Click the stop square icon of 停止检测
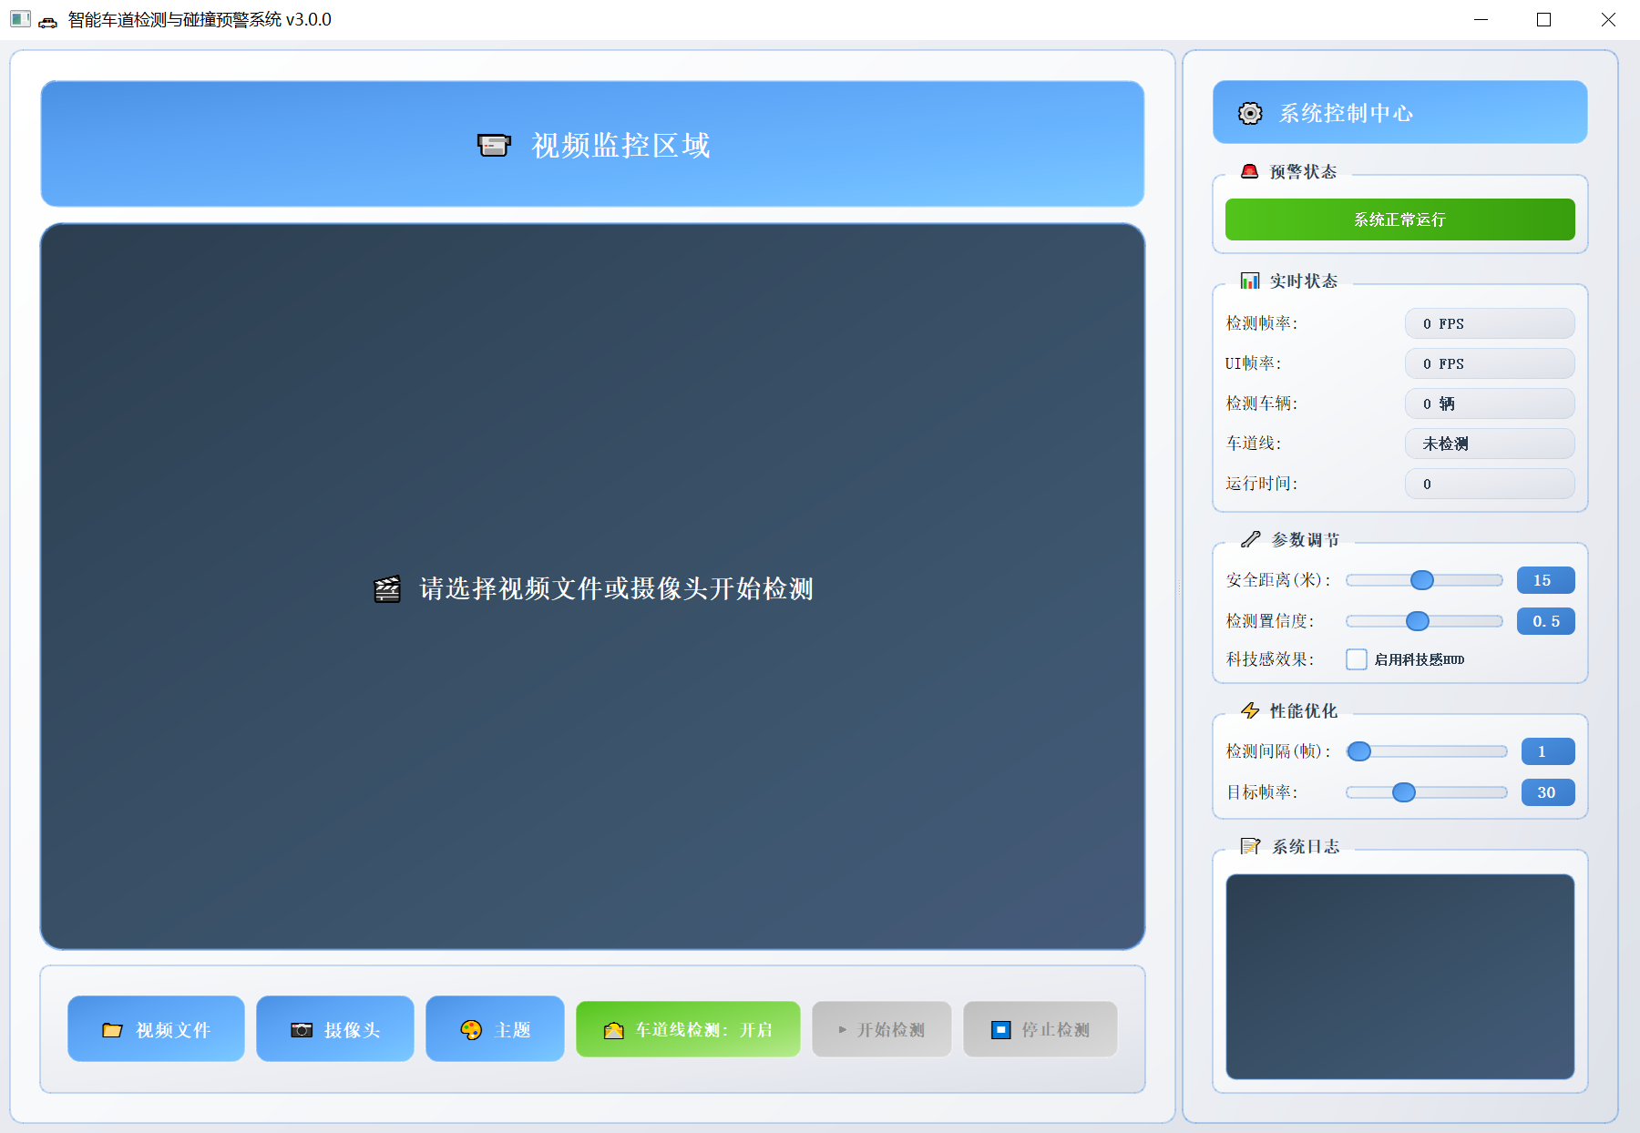Viewport: 1640px width, 1133px height. click(x=1001, y=1030)
